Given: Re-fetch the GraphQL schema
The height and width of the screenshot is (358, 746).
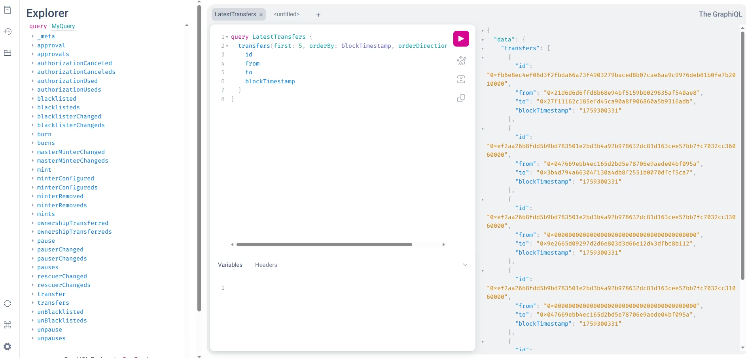Looking at the screenshot, I should coord(7,304).
